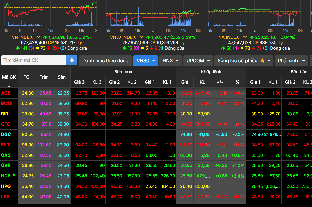Image resolution: width=312 pixels, height=207 pixels.
Task: Click the Trần column header
Action: 44,77
